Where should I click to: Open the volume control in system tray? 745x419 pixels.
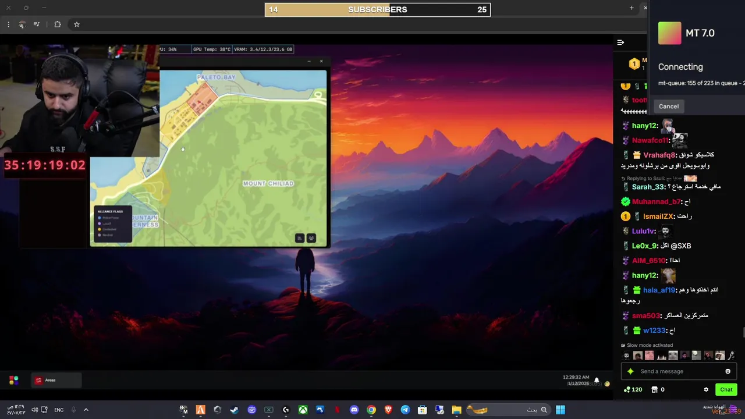[x=35, y=410]
